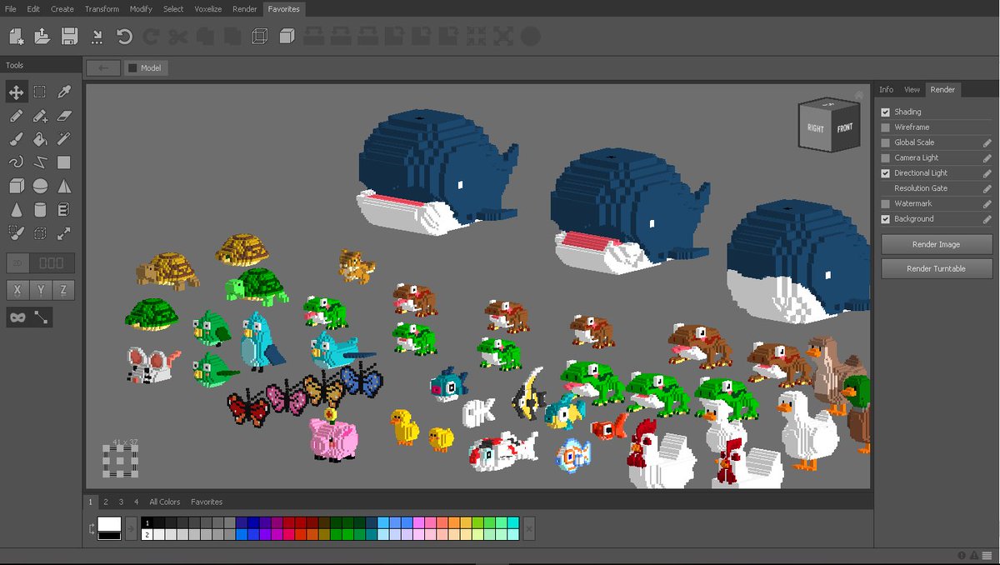Open the Modify menu
Viewport: 1000px width, 565px height.
click(x=141, y=9)
